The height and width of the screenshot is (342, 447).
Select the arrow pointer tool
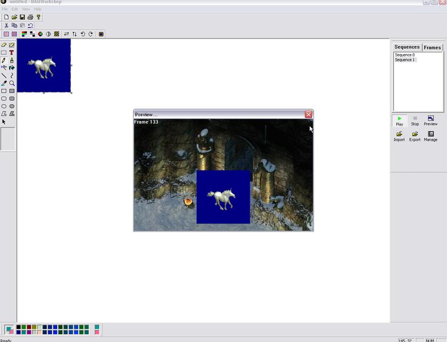3,122
